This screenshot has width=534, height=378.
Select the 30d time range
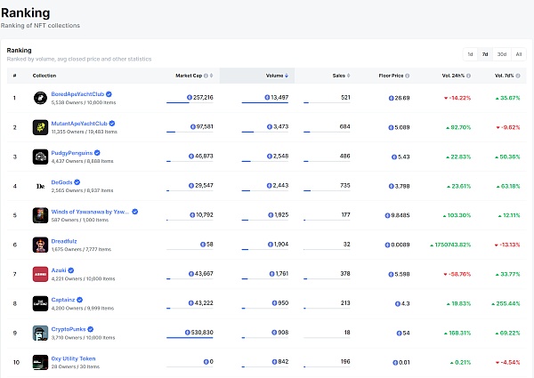pos(502,54)
